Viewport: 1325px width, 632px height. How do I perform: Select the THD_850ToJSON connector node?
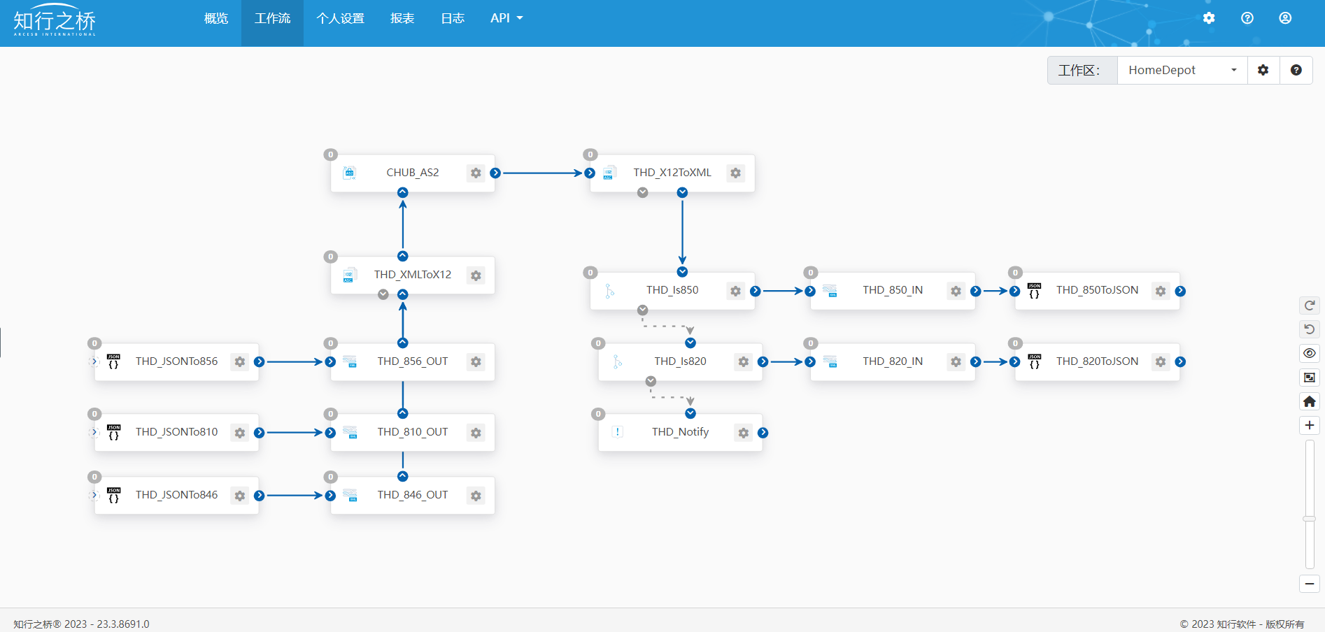point(1096,291)
